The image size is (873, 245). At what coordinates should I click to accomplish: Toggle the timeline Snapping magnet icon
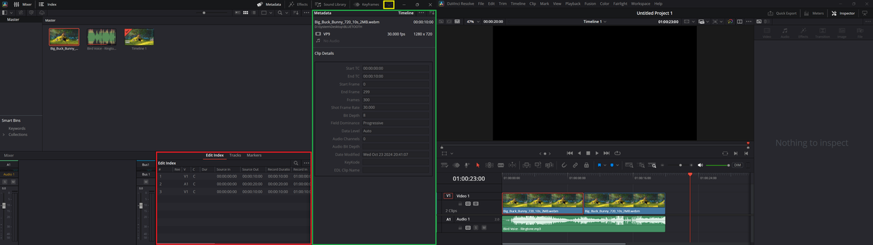[564, 165]
